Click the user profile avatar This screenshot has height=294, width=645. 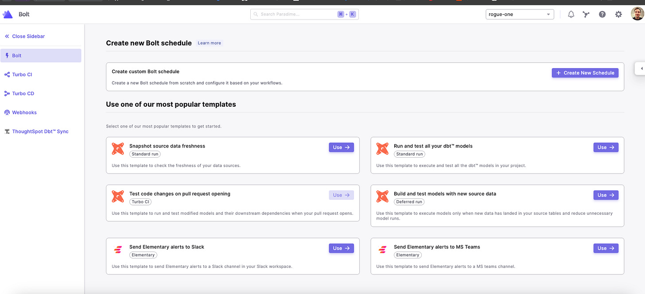click(x=637, y=14)
